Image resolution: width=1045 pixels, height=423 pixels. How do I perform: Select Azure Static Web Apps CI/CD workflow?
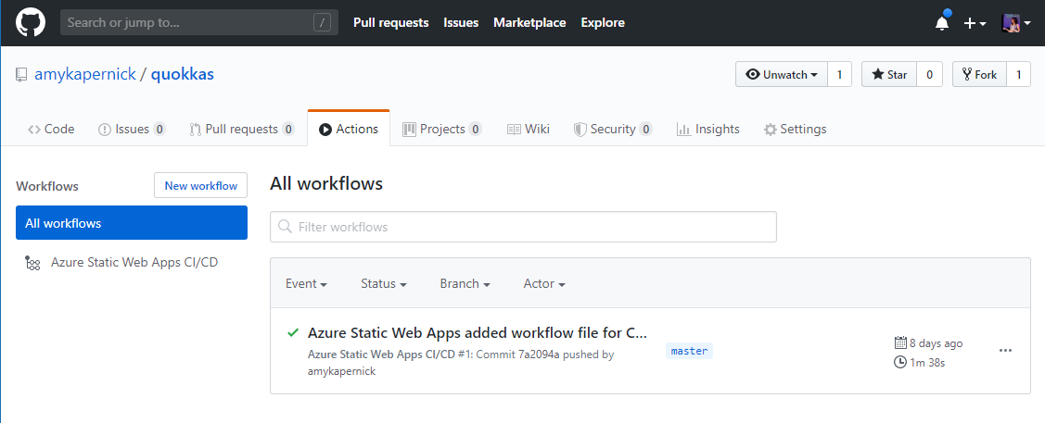(x=134, y=262)
